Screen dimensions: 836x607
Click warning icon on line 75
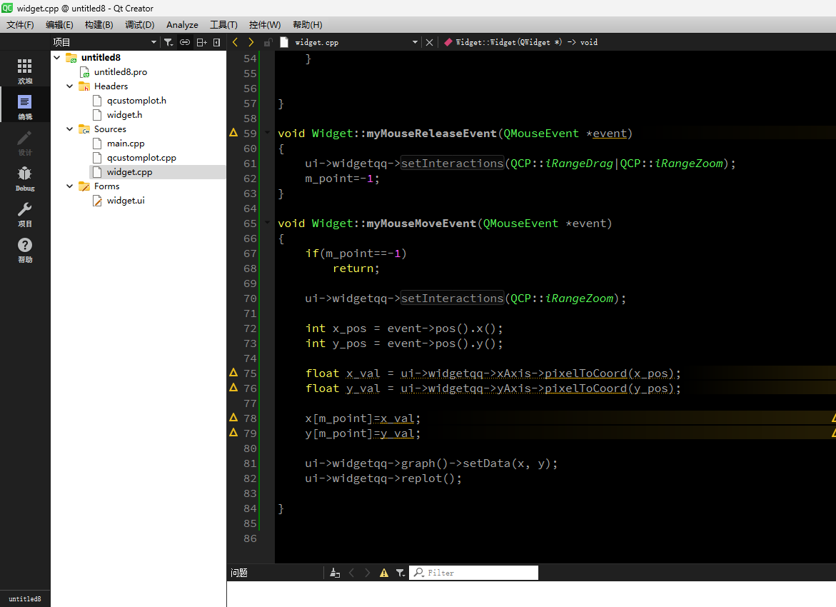tap(233, 372)
